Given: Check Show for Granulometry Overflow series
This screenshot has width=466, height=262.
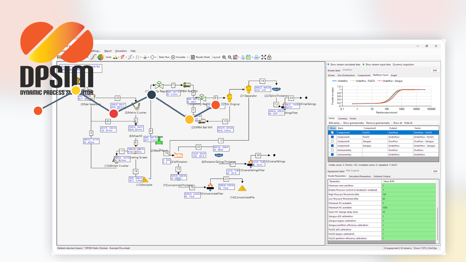Looking at the screenshot, I should pos(332,150).
